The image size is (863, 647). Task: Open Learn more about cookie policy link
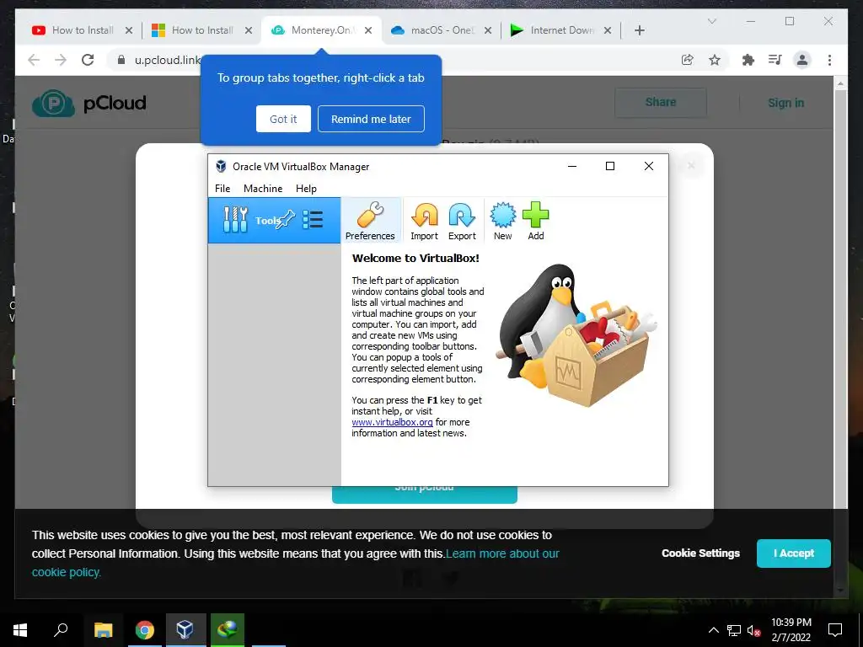tap(502, 553)
